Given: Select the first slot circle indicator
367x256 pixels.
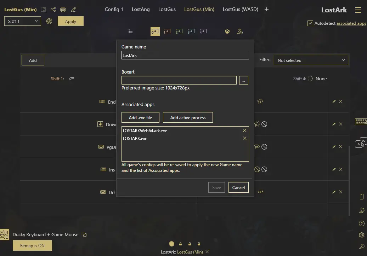Looking at the screenshot, I should point(171,244).
